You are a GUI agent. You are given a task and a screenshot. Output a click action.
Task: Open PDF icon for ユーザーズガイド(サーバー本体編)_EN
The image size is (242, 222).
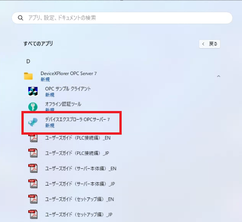tap(33, 168)
